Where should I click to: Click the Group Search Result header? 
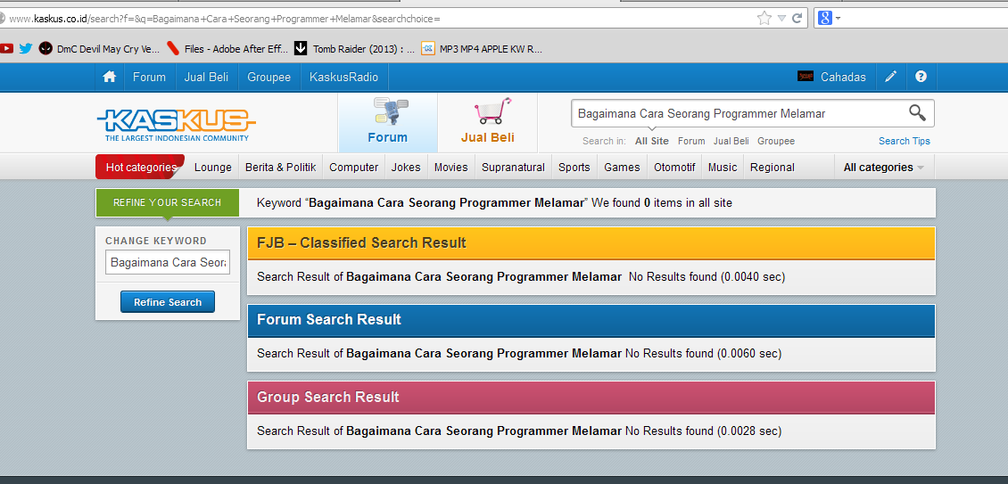click(591, 398)
